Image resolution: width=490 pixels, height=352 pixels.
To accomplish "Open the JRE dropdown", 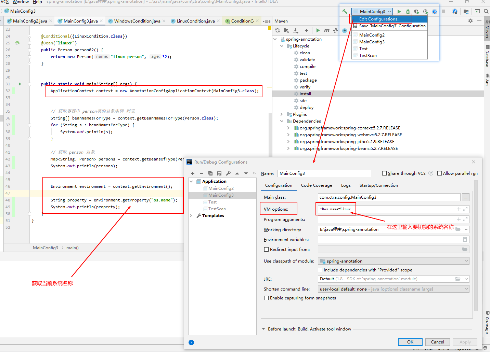I will tap(466, 279).
